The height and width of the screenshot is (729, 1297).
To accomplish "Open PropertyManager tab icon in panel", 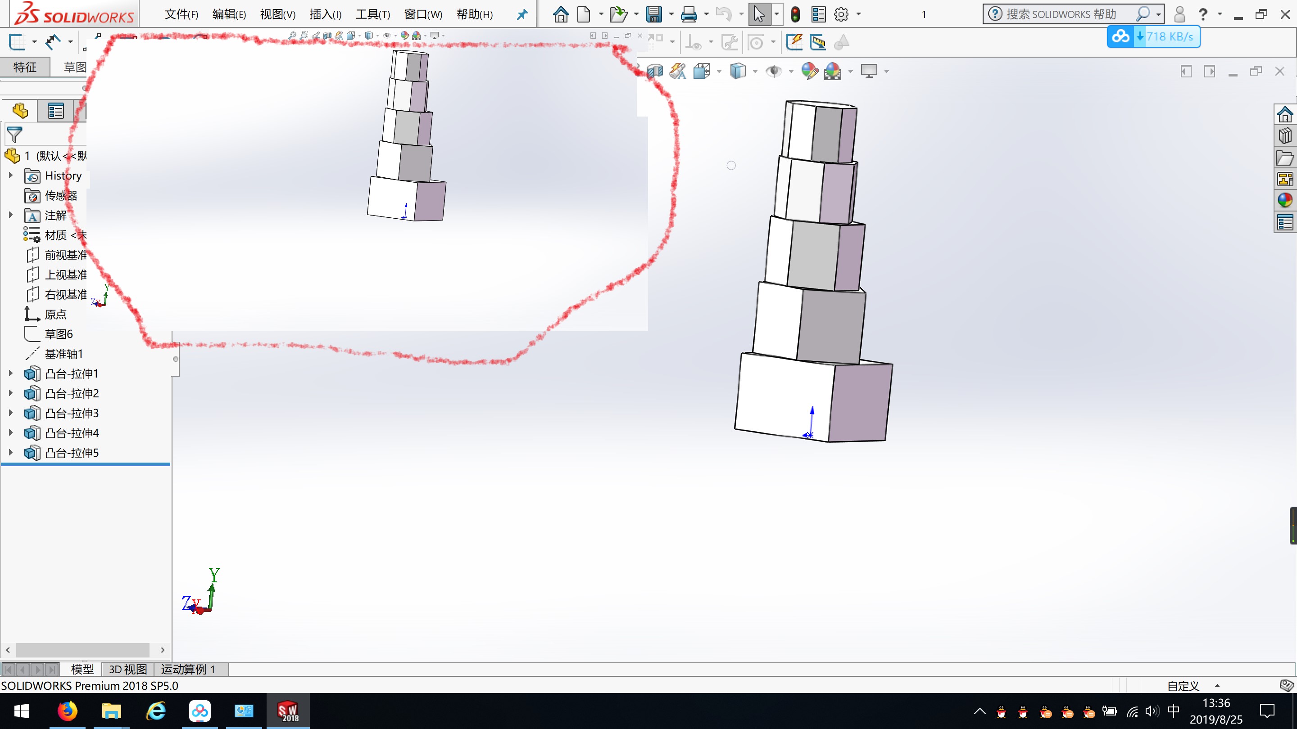I will click(55, 111).
